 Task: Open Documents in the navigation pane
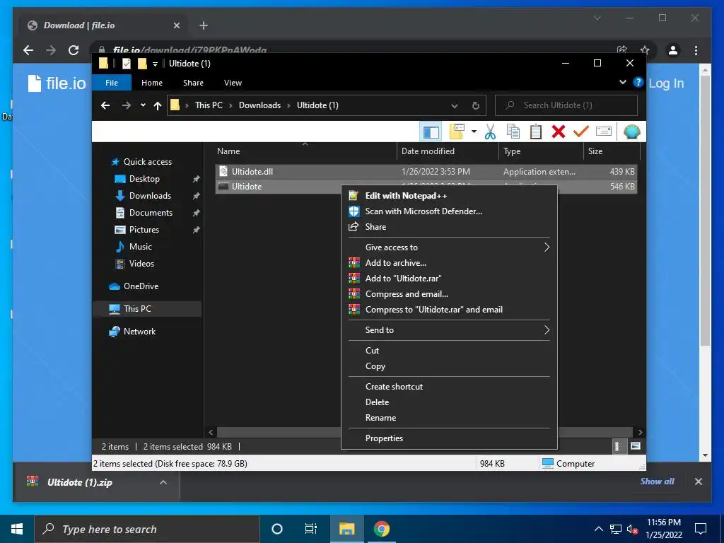point(151,213)
